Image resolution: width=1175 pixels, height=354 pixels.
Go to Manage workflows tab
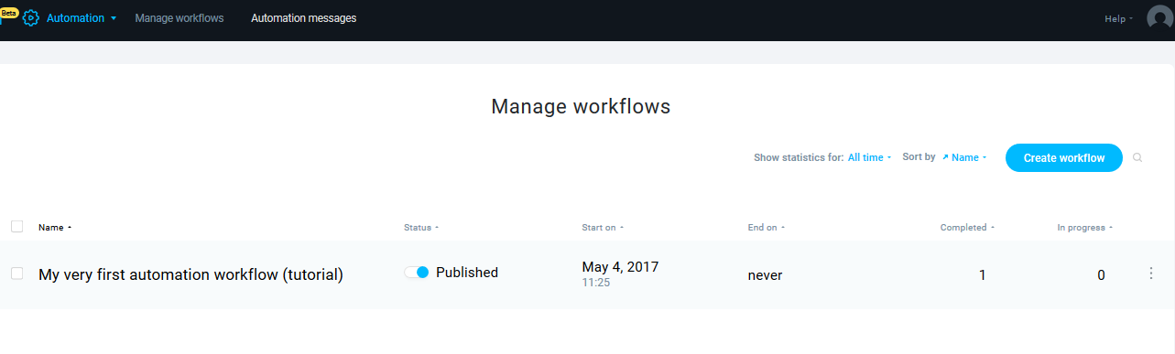180,18
